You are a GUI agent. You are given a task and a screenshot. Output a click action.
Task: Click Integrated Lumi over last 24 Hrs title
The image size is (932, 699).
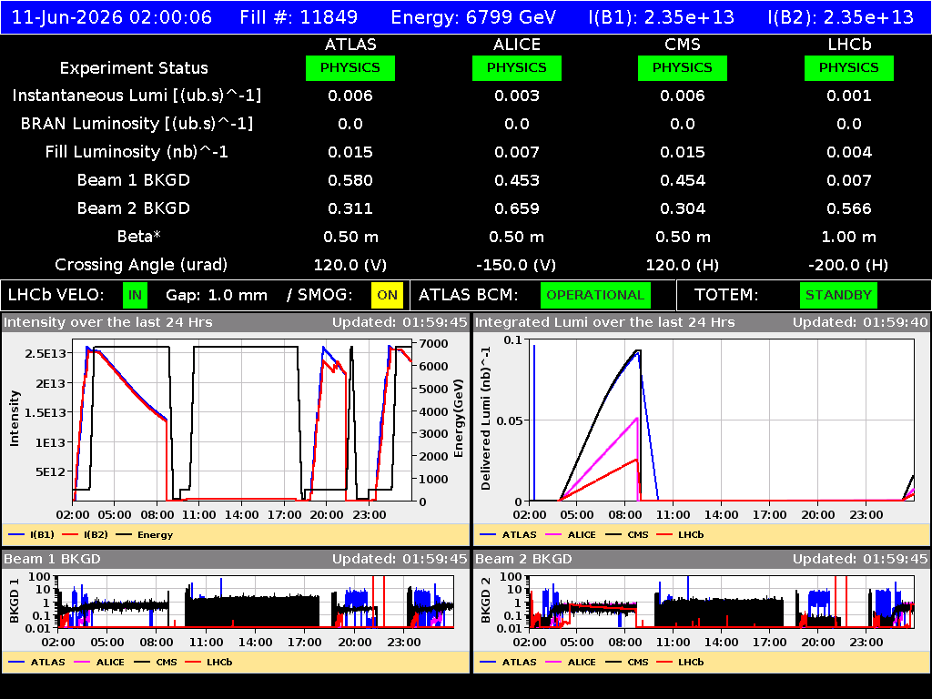click(605, 322)
